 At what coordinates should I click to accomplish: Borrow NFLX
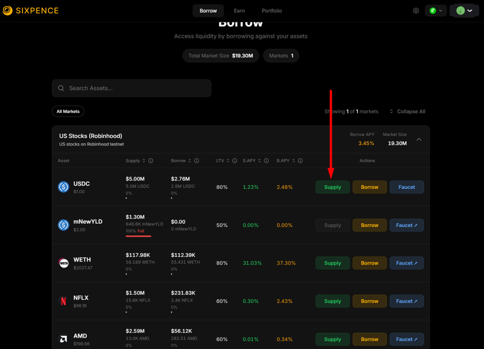[370, 301]
